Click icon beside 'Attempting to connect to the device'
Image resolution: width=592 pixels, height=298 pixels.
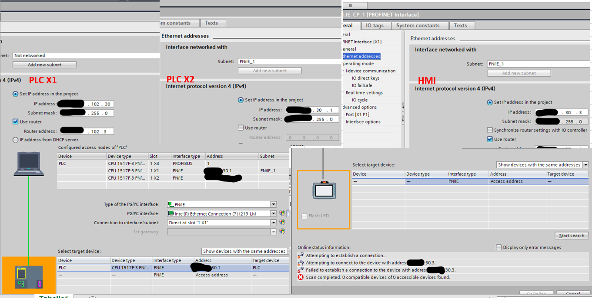[x=301, y=263]
